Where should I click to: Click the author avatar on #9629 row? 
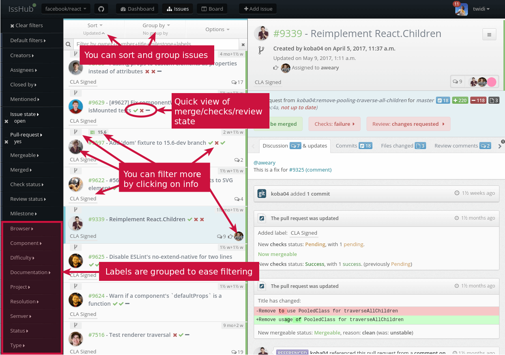(x=76, y=106)
